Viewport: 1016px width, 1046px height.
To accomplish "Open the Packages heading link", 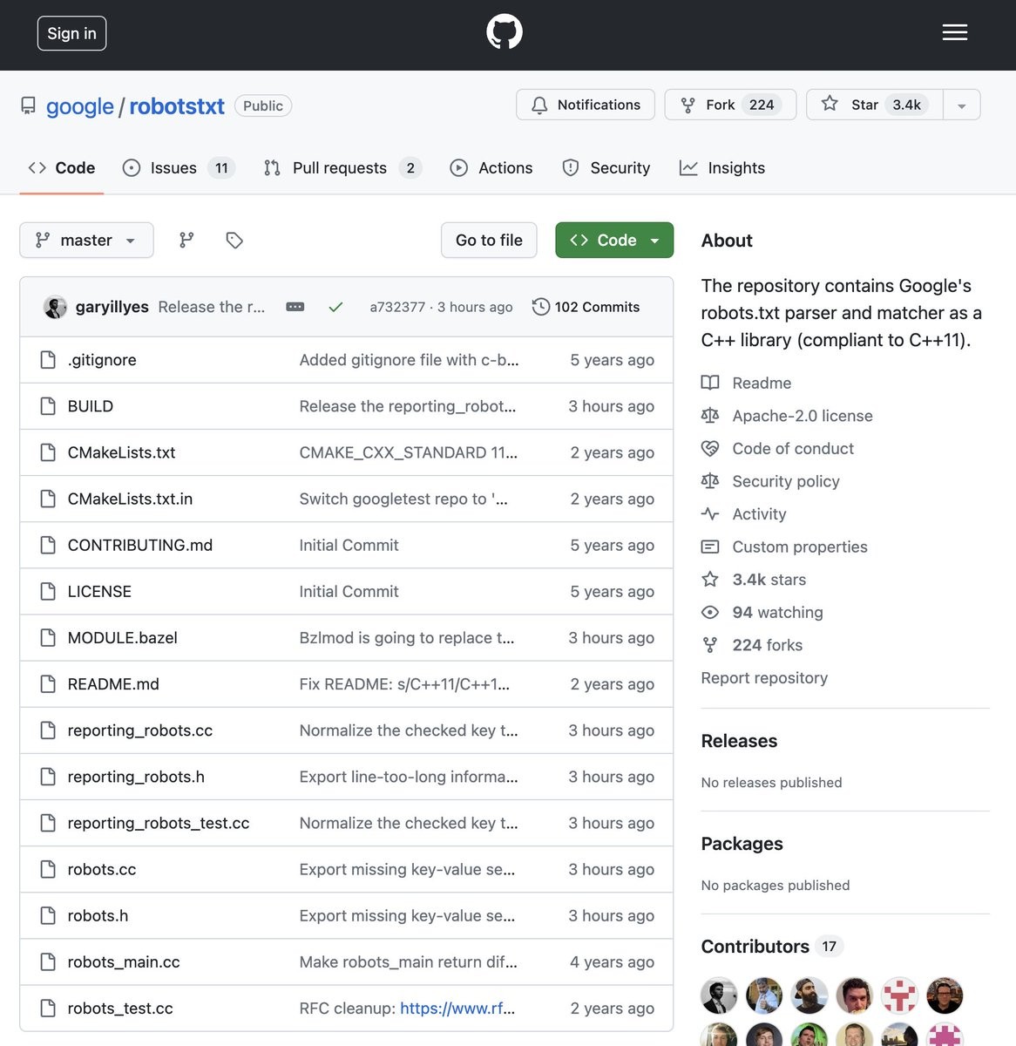I will [x=742, y=844].
